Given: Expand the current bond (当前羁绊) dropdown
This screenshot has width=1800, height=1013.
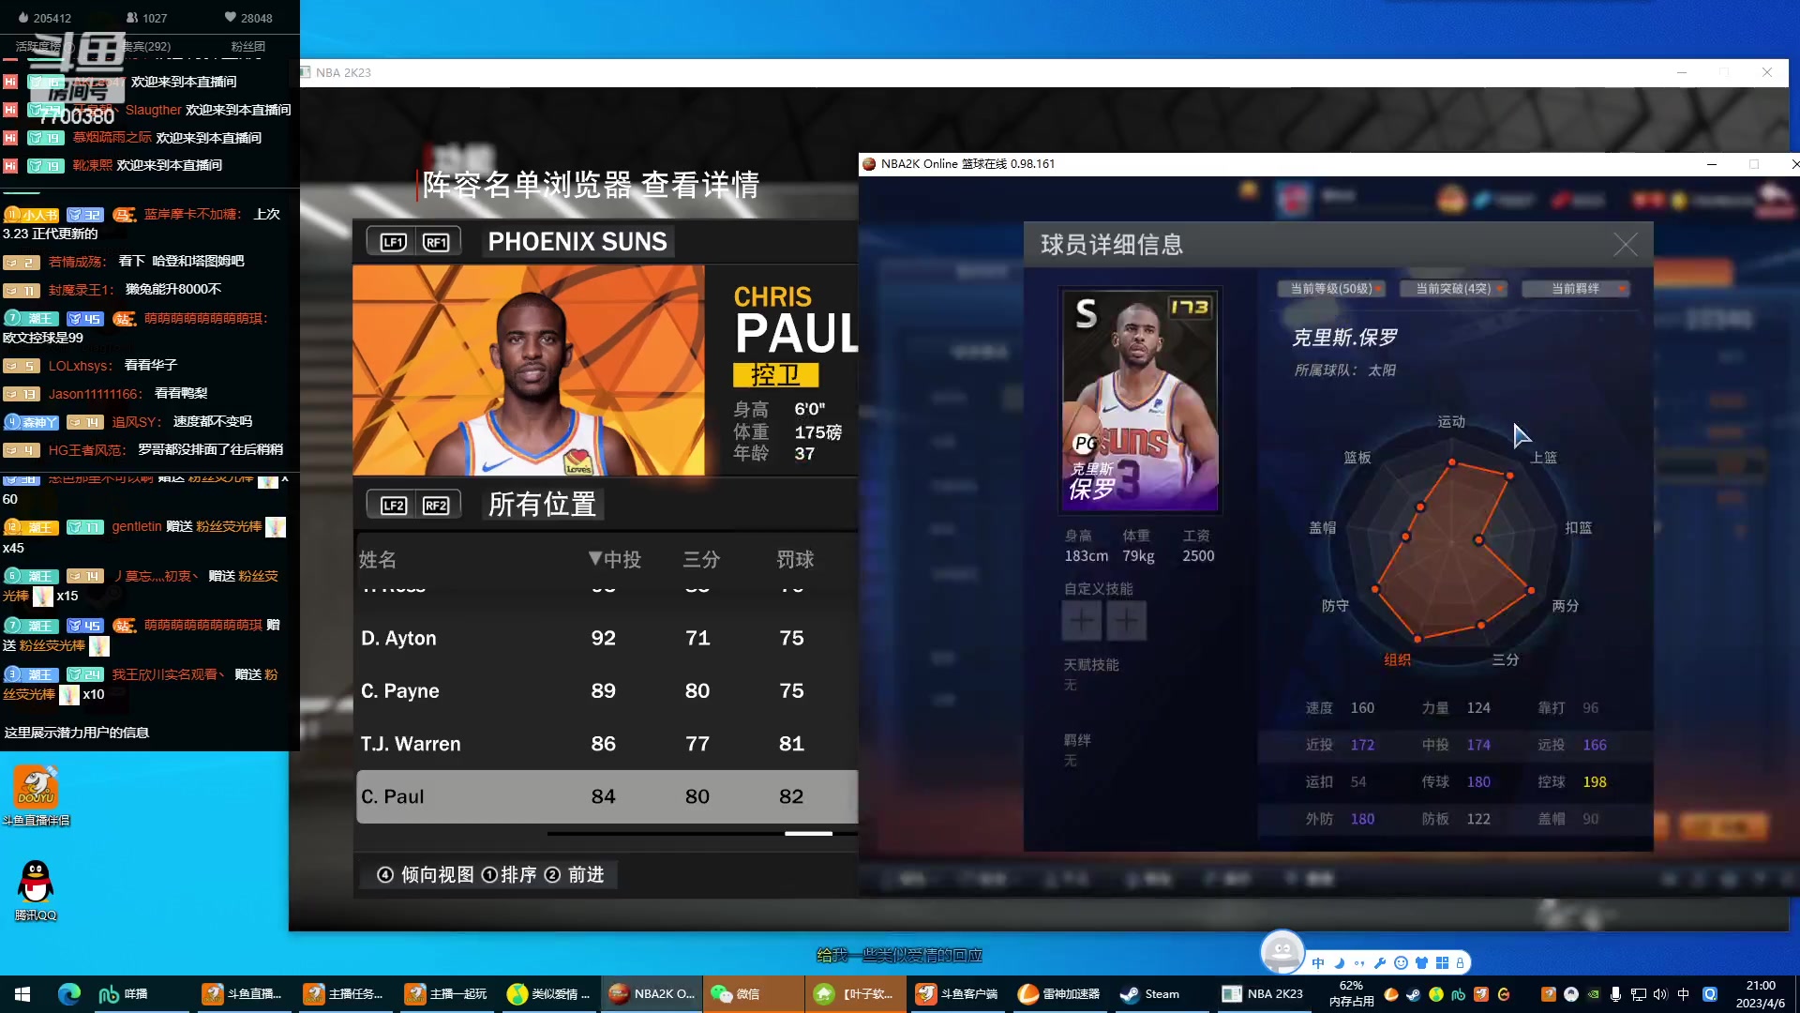Looking at the screenshot, I should click(x=1576, y=289).
